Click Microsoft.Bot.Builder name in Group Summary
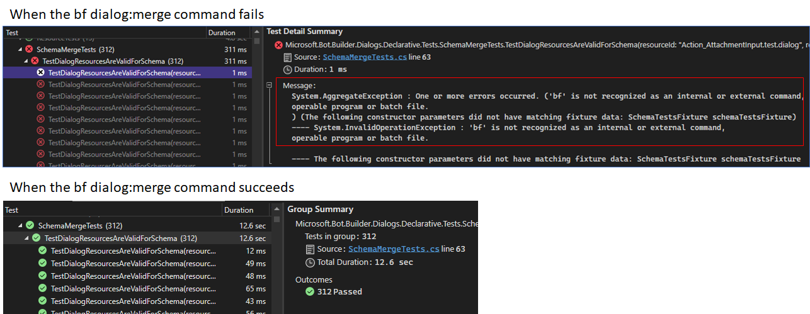The width and height of the screenshot is (810, 314). [x=386, y=223]
